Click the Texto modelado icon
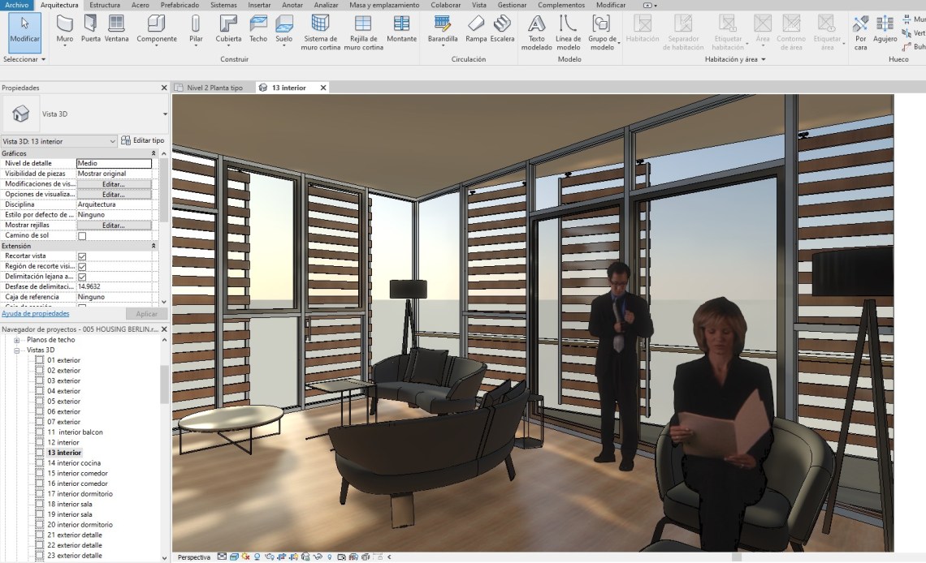Image resolution: width=926 pixels, height=563 pixels. click(536, 31)
